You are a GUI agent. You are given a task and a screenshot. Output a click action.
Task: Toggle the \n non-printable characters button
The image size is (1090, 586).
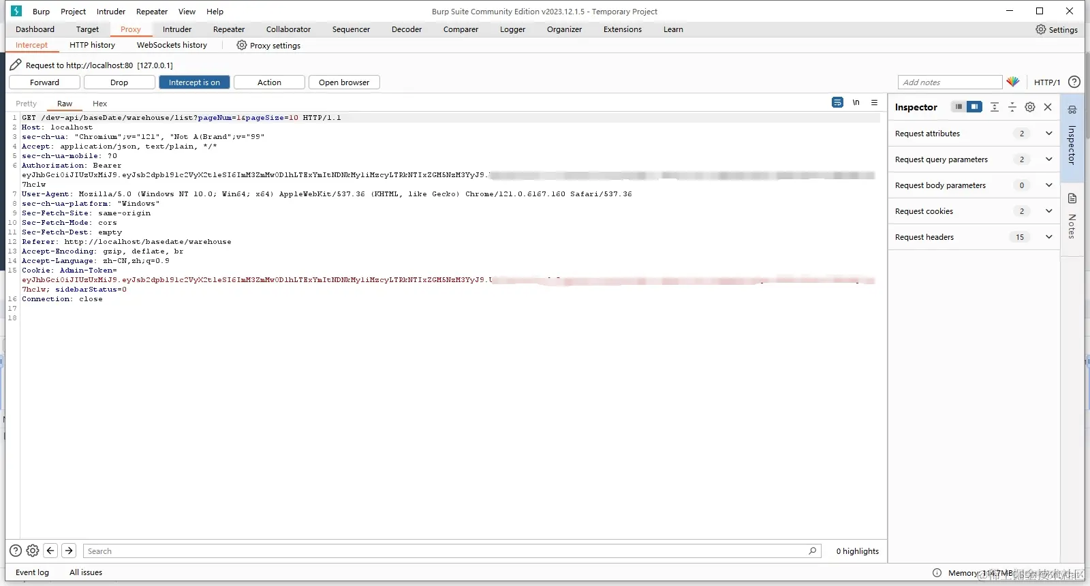pos(856,102)
